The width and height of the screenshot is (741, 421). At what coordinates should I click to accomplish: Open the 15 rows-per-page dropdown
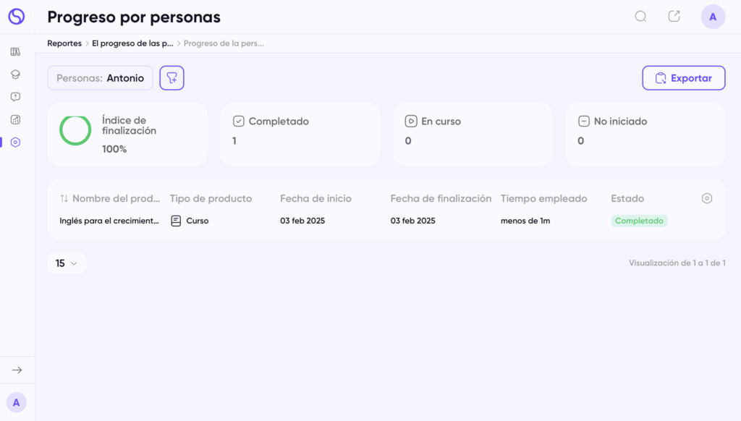(x=67, y=263)
